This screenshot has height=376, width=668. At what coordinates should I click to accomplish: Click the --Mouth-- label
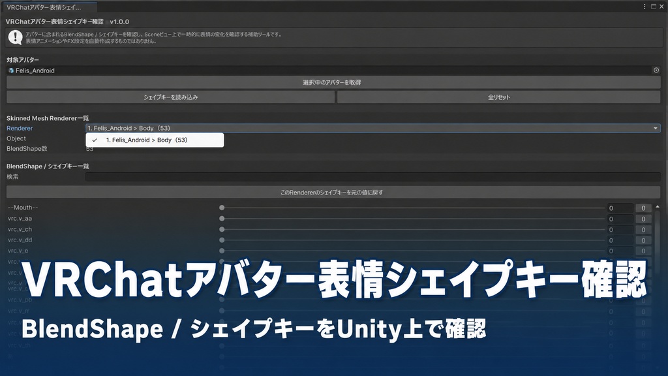[x=23, y=208]
